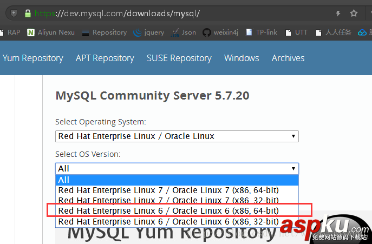Open the Json bookmark
Viewport: 372px width, 244px height.
[184, 32]
